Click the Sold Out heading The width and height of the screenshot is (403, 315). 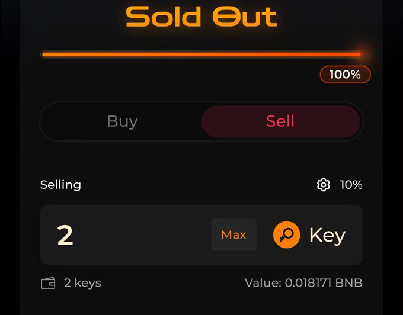click(201, 17)
